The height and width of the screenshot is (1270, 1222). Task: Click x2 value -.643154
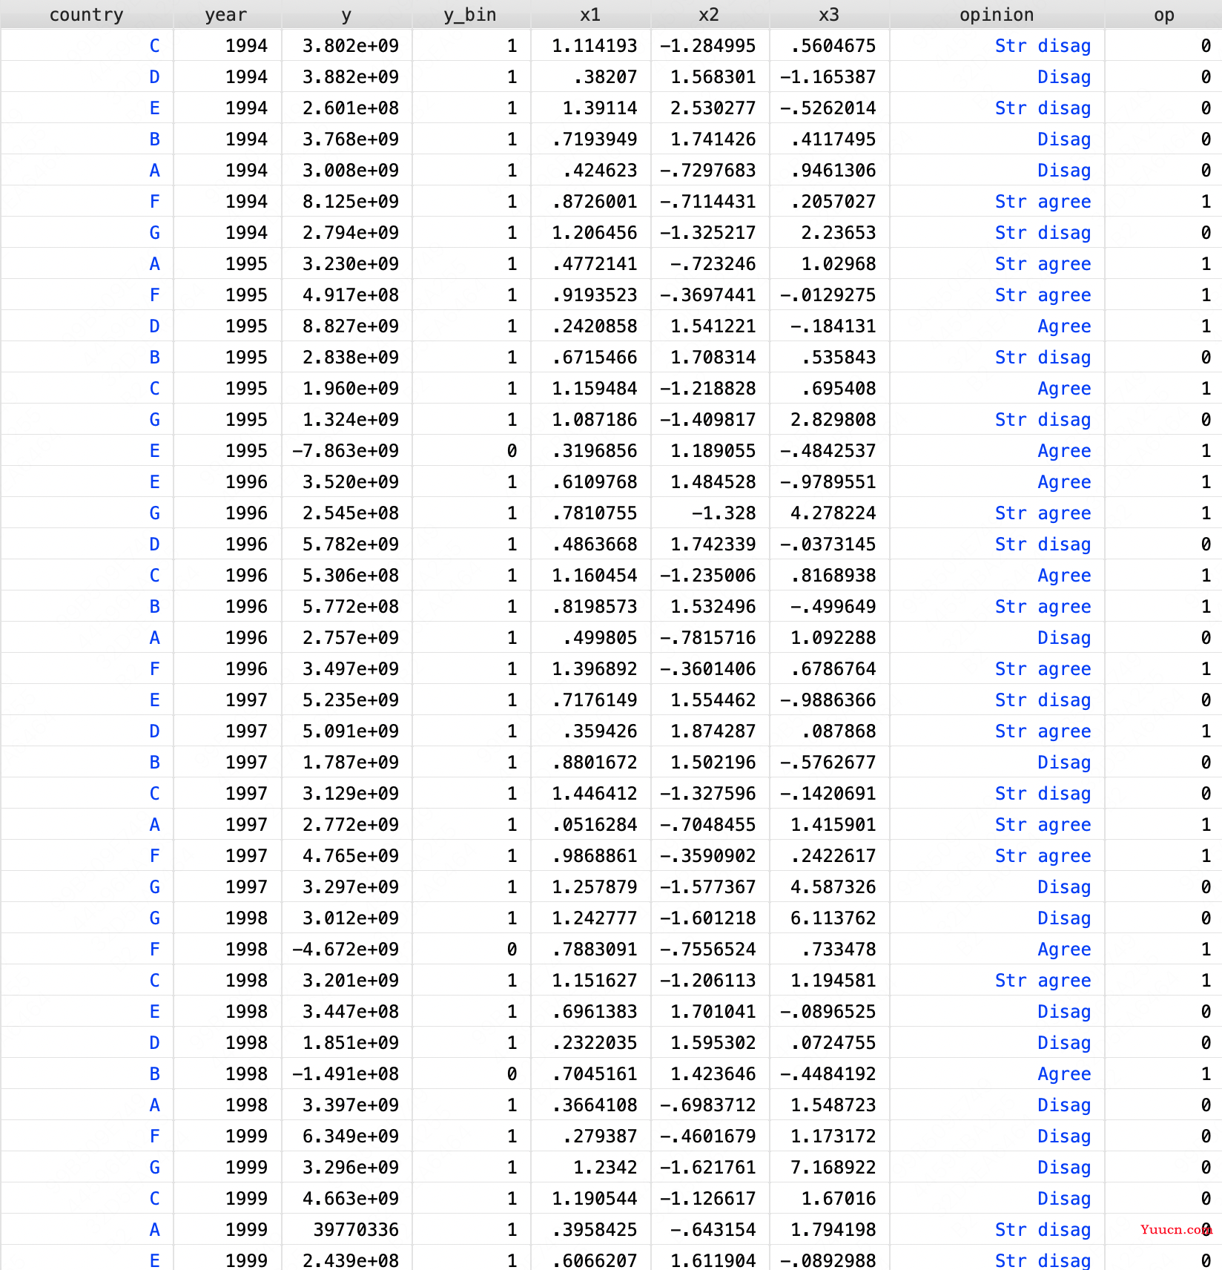point(713,1230)
